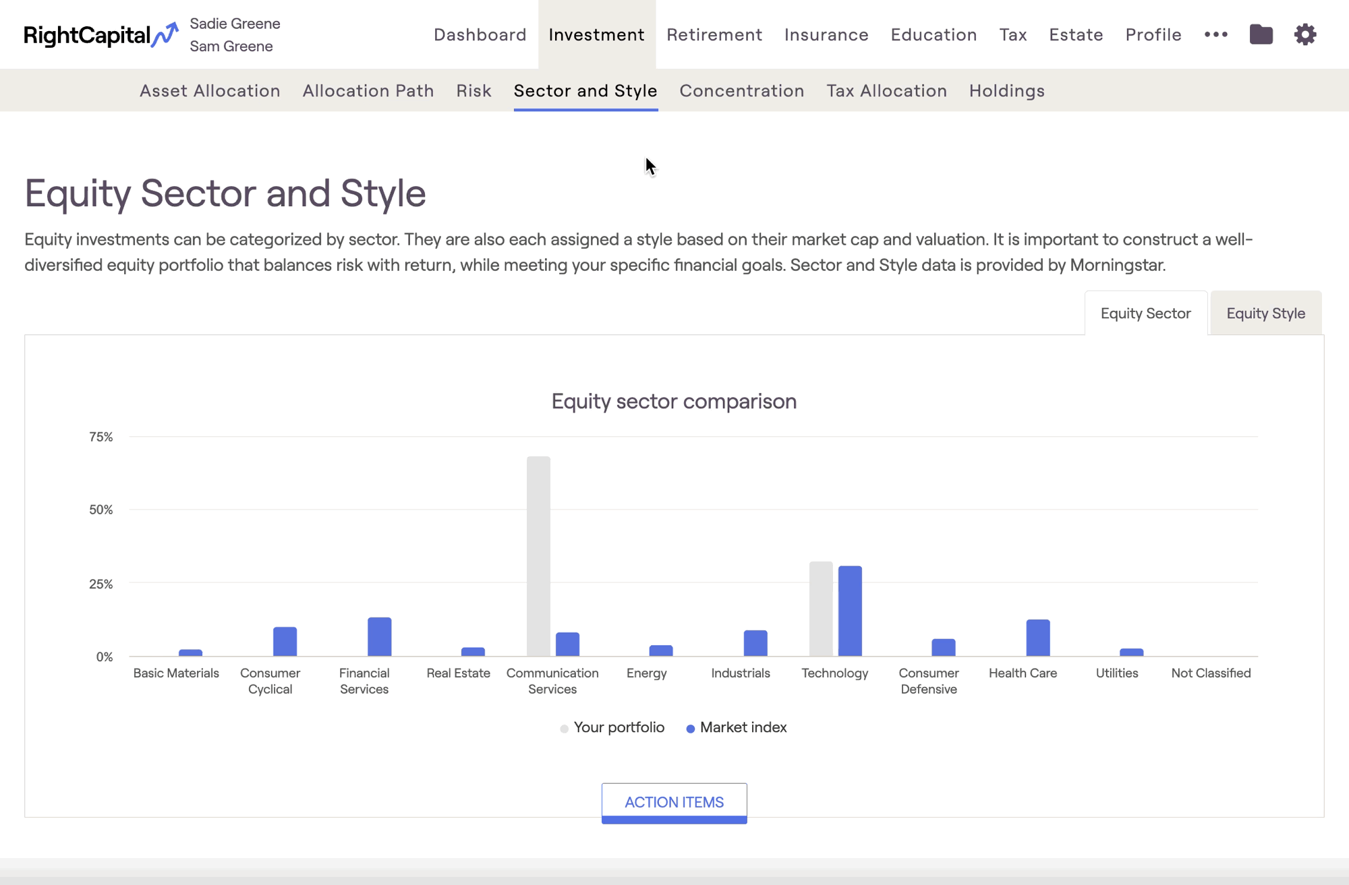Click the 0% y-axis label
The image size is (1349, 885).
tap(104, 657)
